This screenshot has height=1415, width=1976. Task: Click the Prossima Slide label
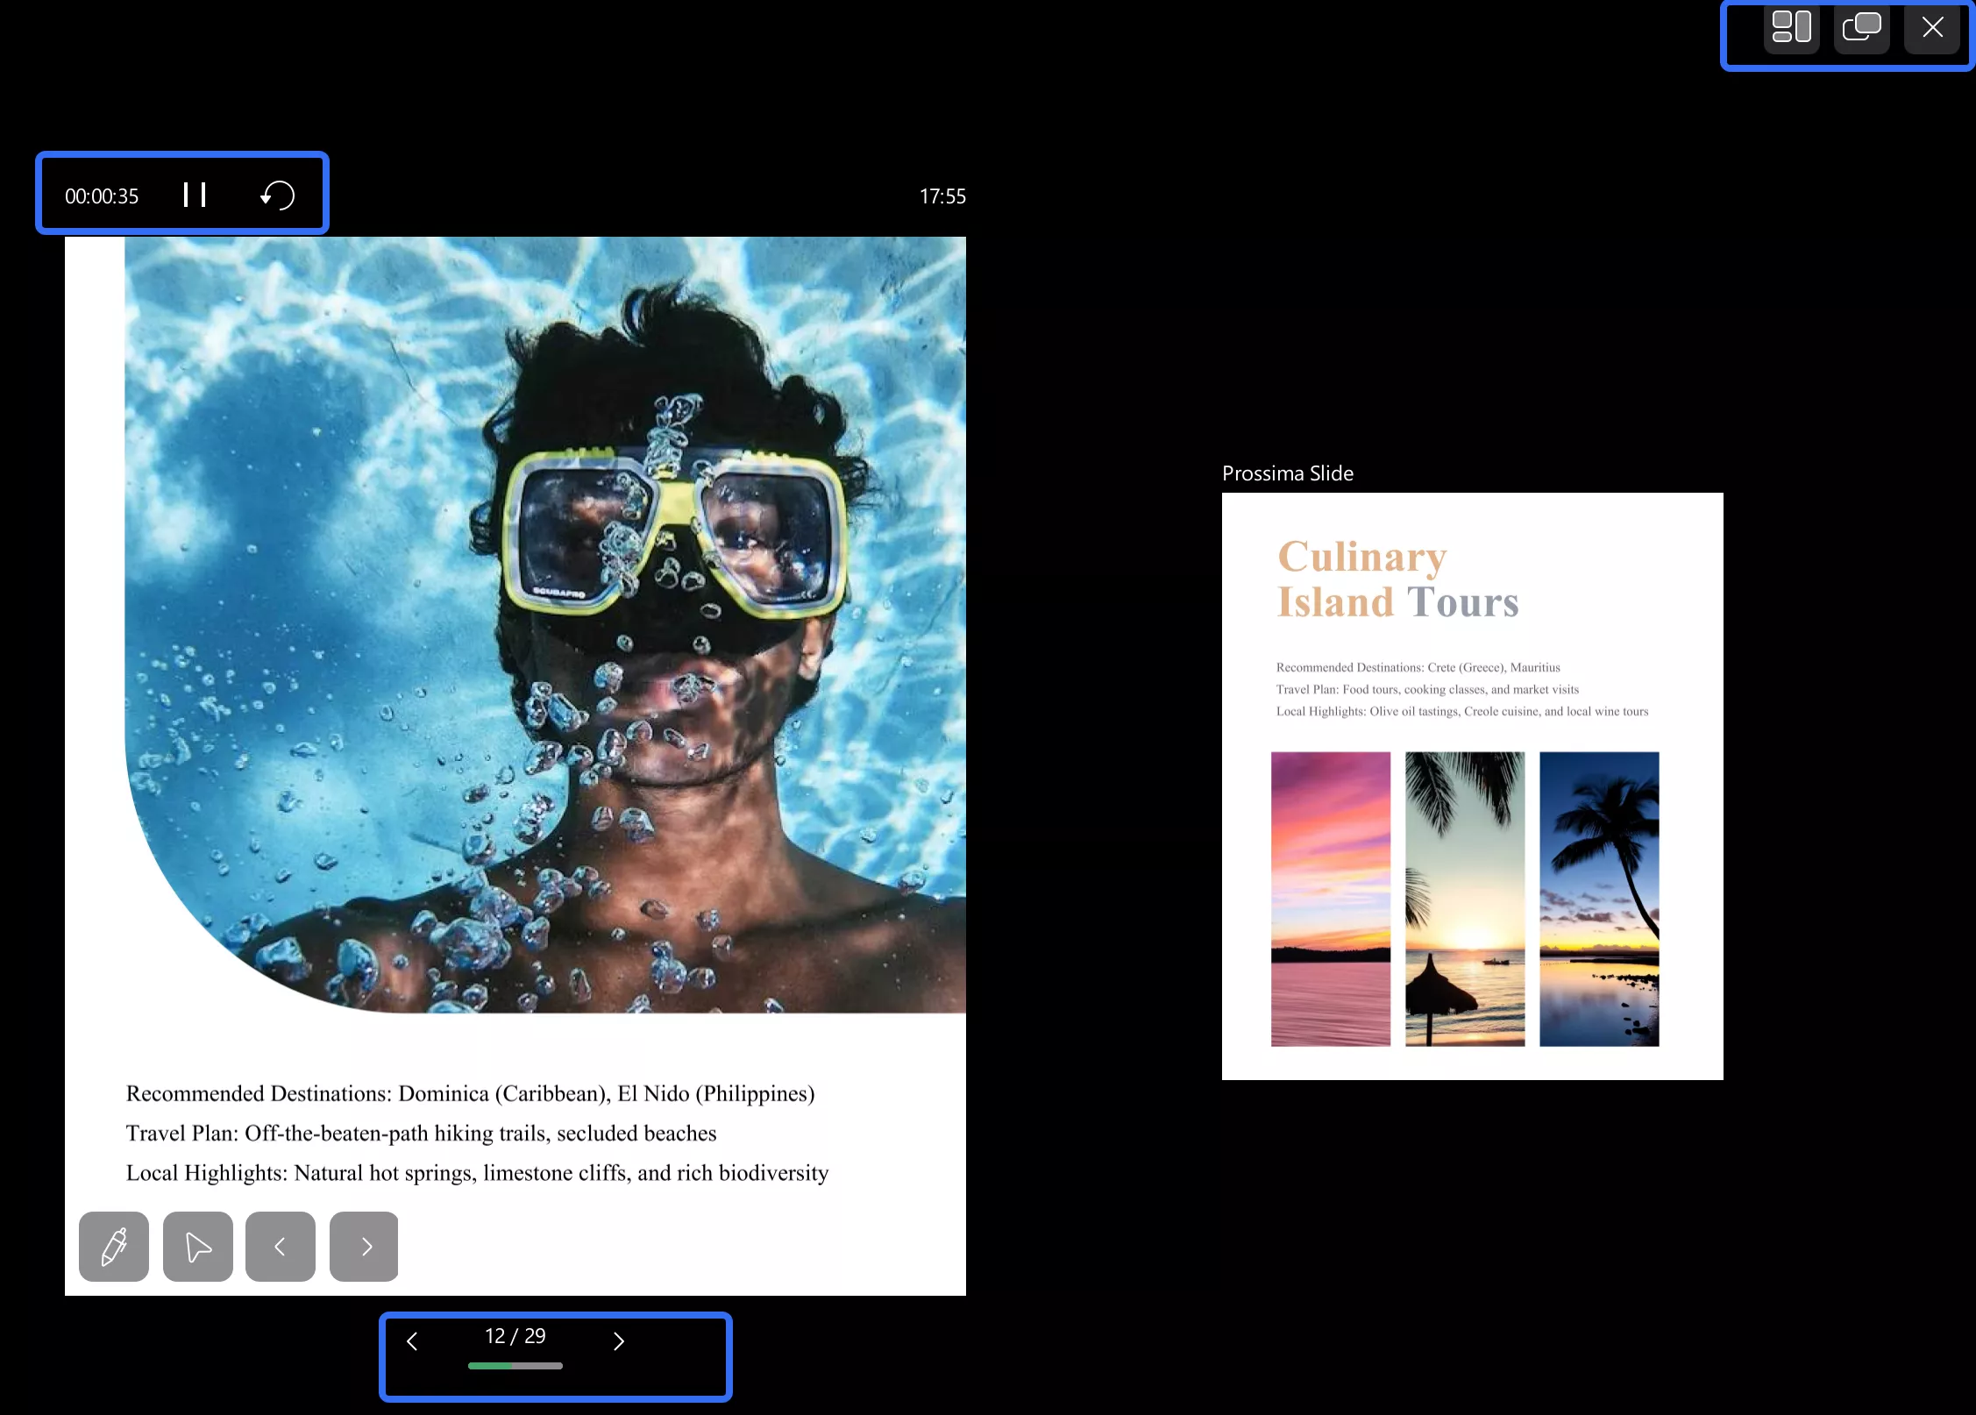pyautogui.click(x=1287, y=473)
